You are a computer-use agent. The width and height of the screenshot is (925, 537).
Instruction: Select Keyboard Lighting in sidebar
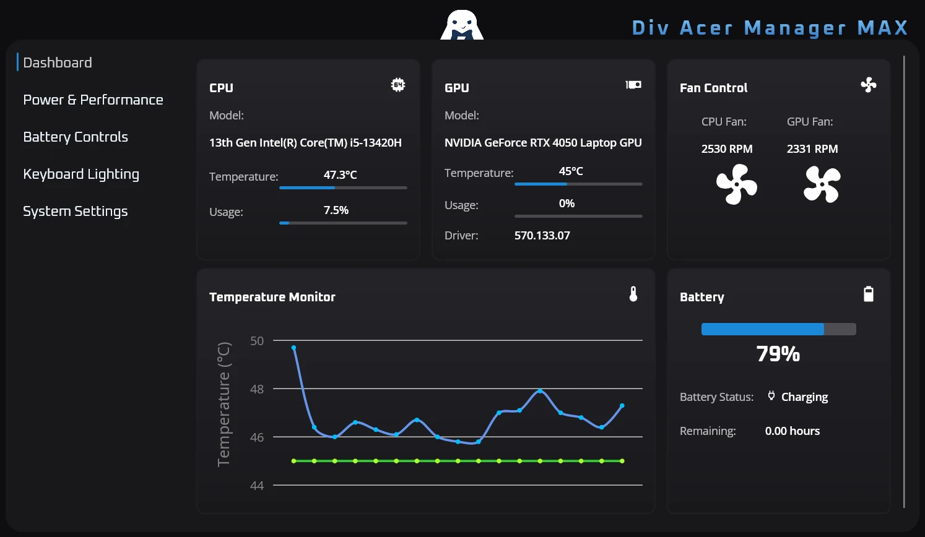pos(81,174)
